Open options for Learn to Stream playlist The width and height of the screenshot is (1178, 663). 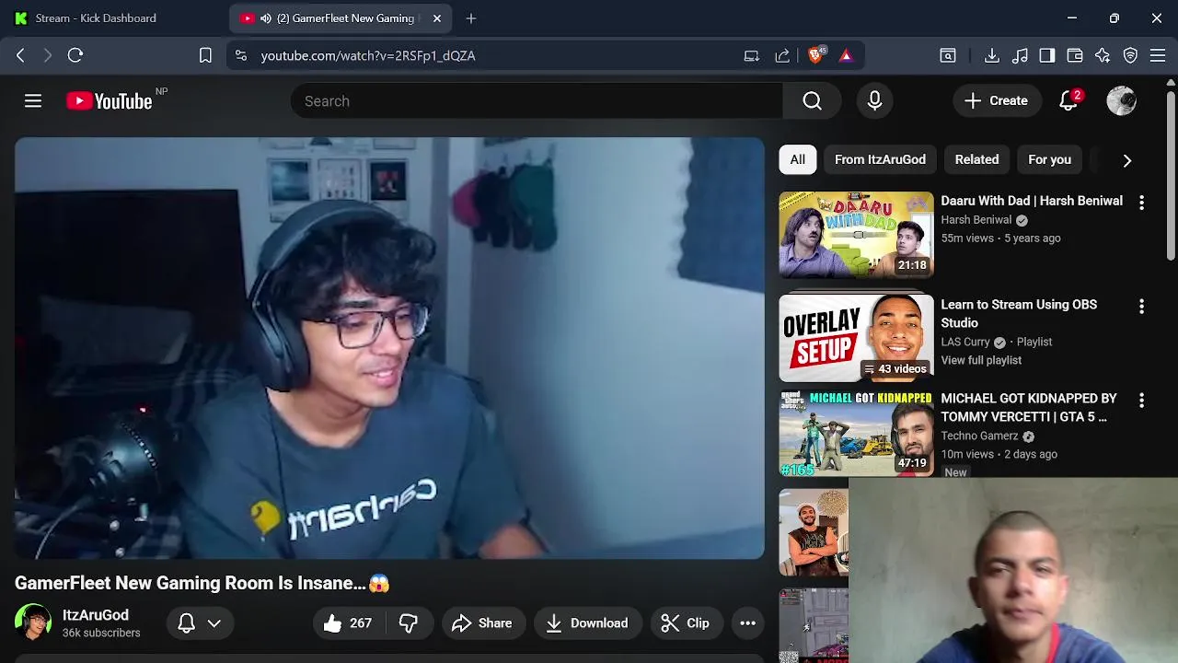[x=1142, y=307]
